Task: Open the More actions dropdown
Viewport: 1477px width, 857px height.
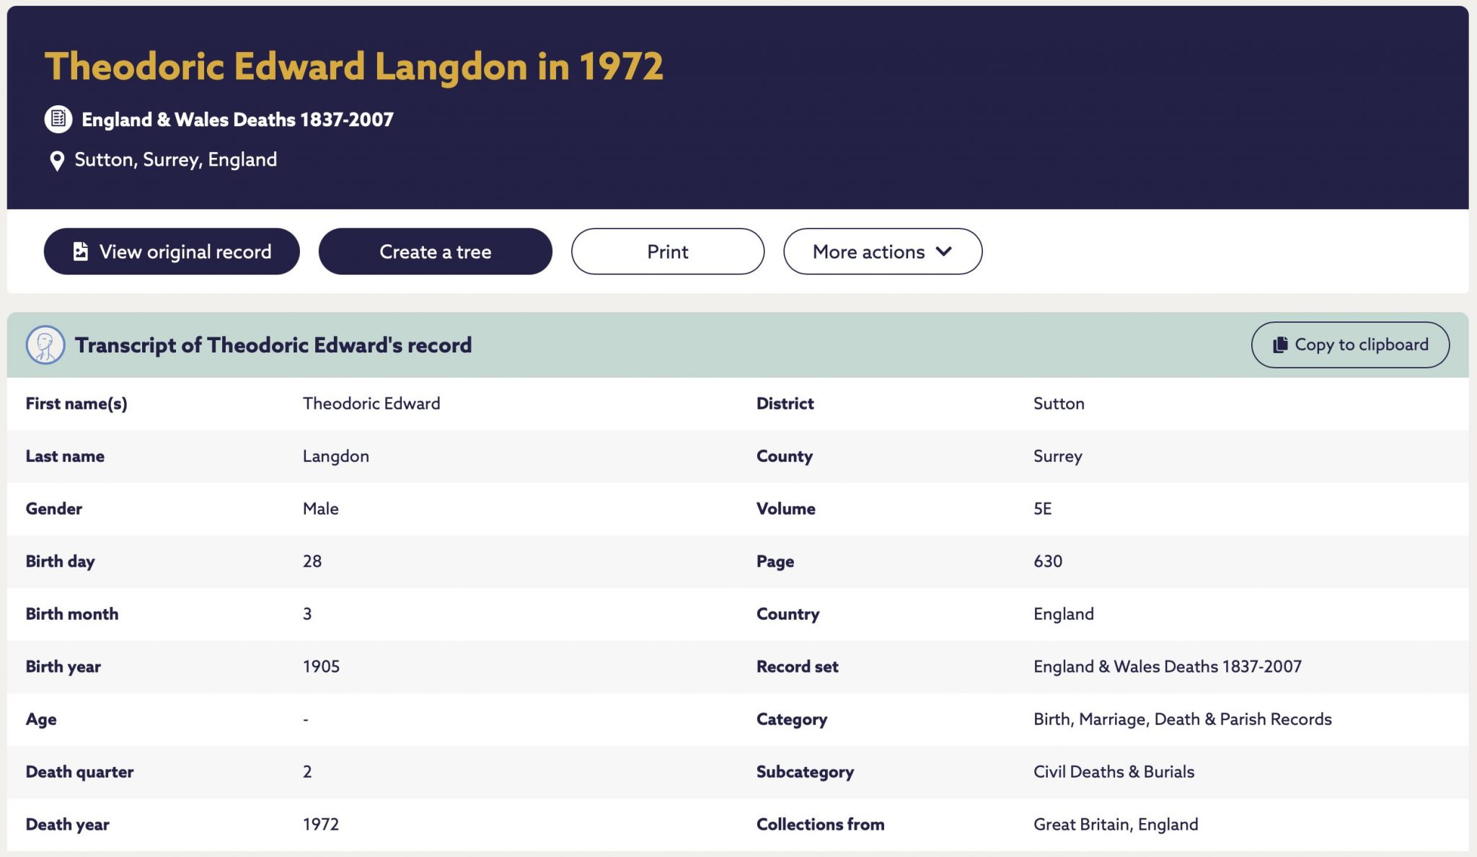Action: 883,252
